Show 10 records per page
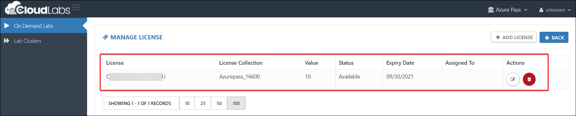The height and width of the screenshot is (116, 576). (x=187, y=103)
